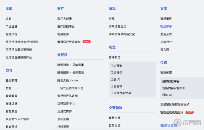This screenshot has height=130, width=204.
Task: Open the 文旅 category heading
Action: pos(164,9)
